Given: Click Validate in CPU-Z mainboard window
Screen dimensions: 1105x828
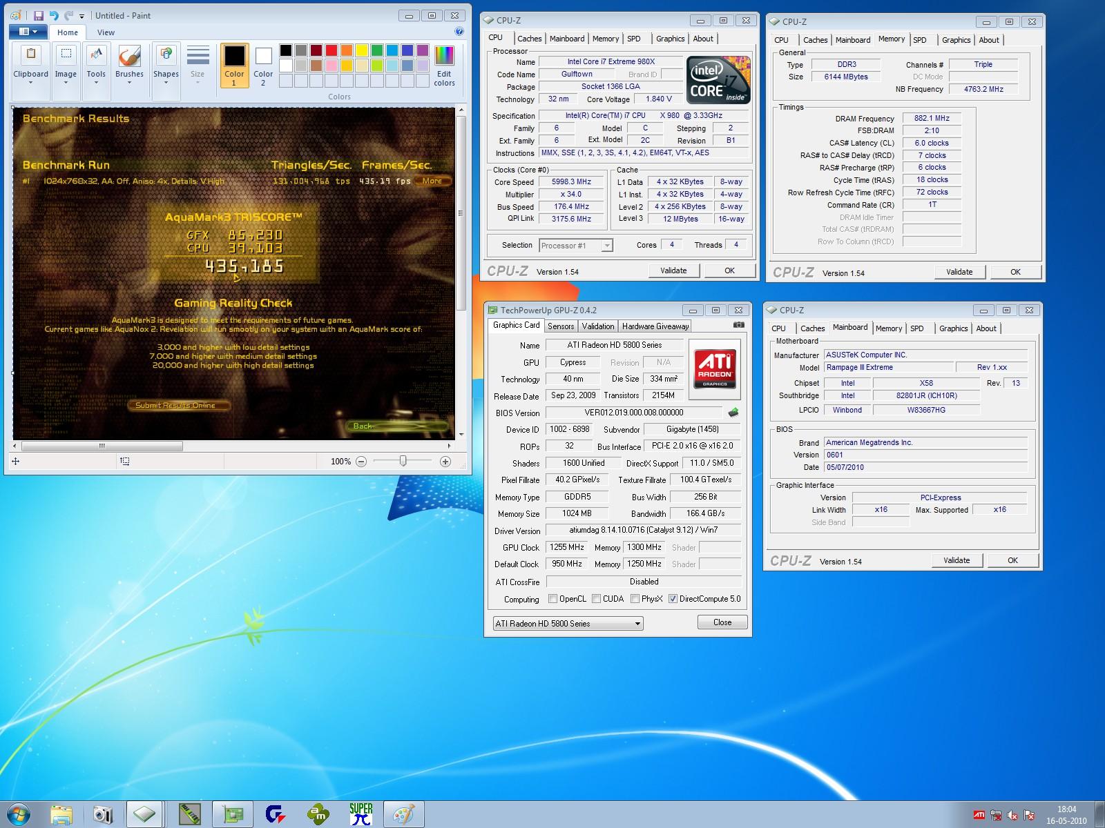Looking at the screenshot, I should 957,560.
